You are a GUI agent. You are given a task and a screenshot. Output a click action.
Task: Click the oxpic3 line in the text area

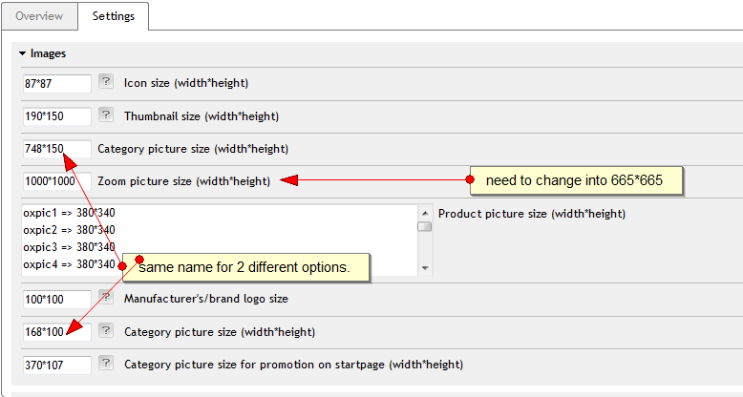(x=69, y=247)
